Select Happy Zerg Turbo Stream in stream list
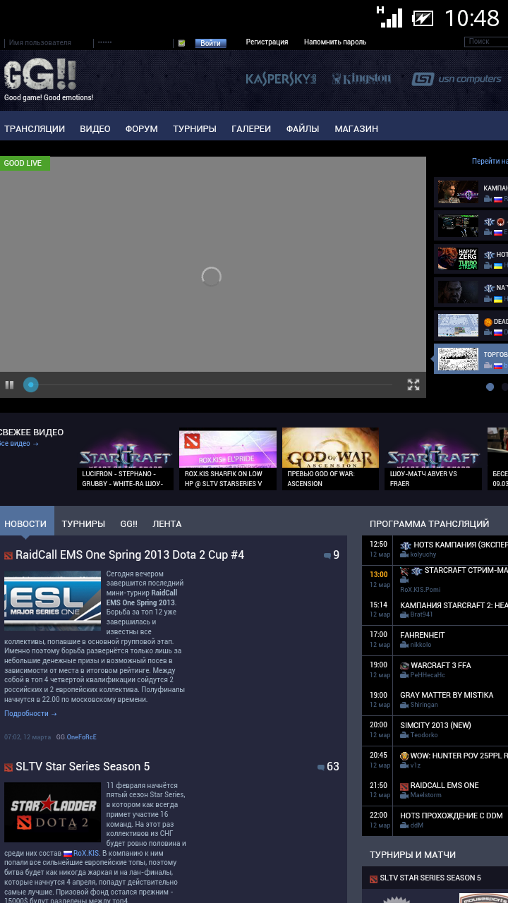 [x=471, y=258]
